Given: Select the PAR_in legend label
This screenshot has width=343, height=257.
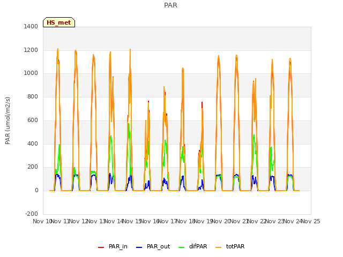Looking at the screenshot, I should pos(118,246).
